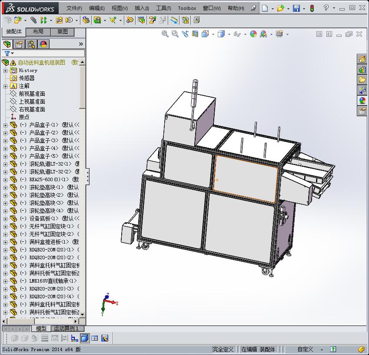Viewport: 369px width, 355px height.
Task: Expand the REA25-600 (0)<1> component
Action: click(x=5, y=180)
